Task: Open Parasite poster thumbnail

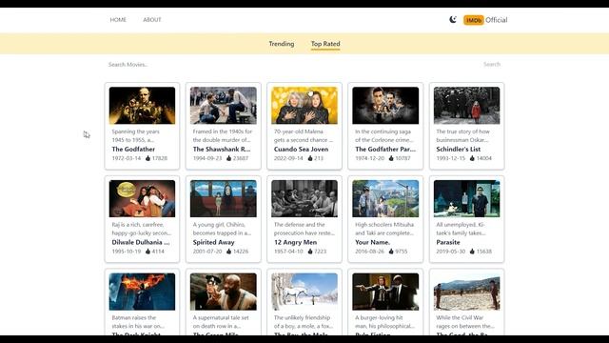Action: click(467, 198)
